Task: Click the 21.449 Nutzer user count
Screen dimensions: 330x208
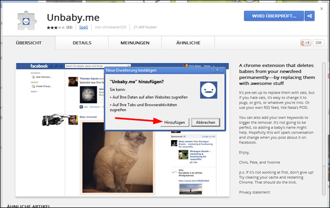Action: pyautogui.click(x=145, y=27)
